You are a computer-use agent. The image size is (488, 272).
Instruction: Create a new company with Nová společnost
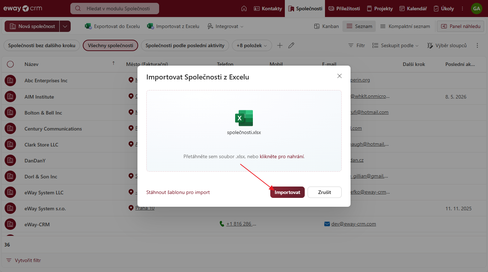(32, 26)
